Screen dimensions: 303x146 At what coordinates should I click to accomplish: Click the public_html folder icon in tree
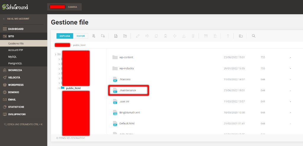click(x=63, y=88)
